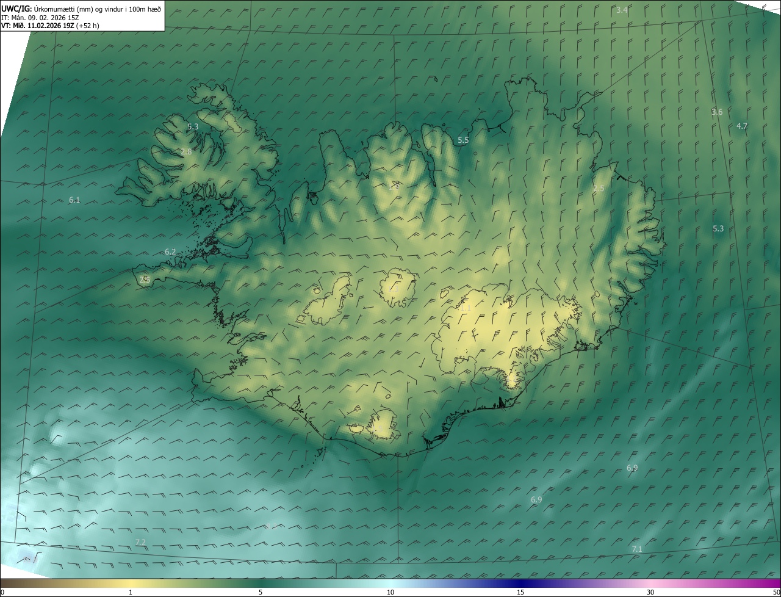The width and height of the screenshot is (781, 597).
Task: Select the 6.1 value label on the map
Action: click(74, 200)
